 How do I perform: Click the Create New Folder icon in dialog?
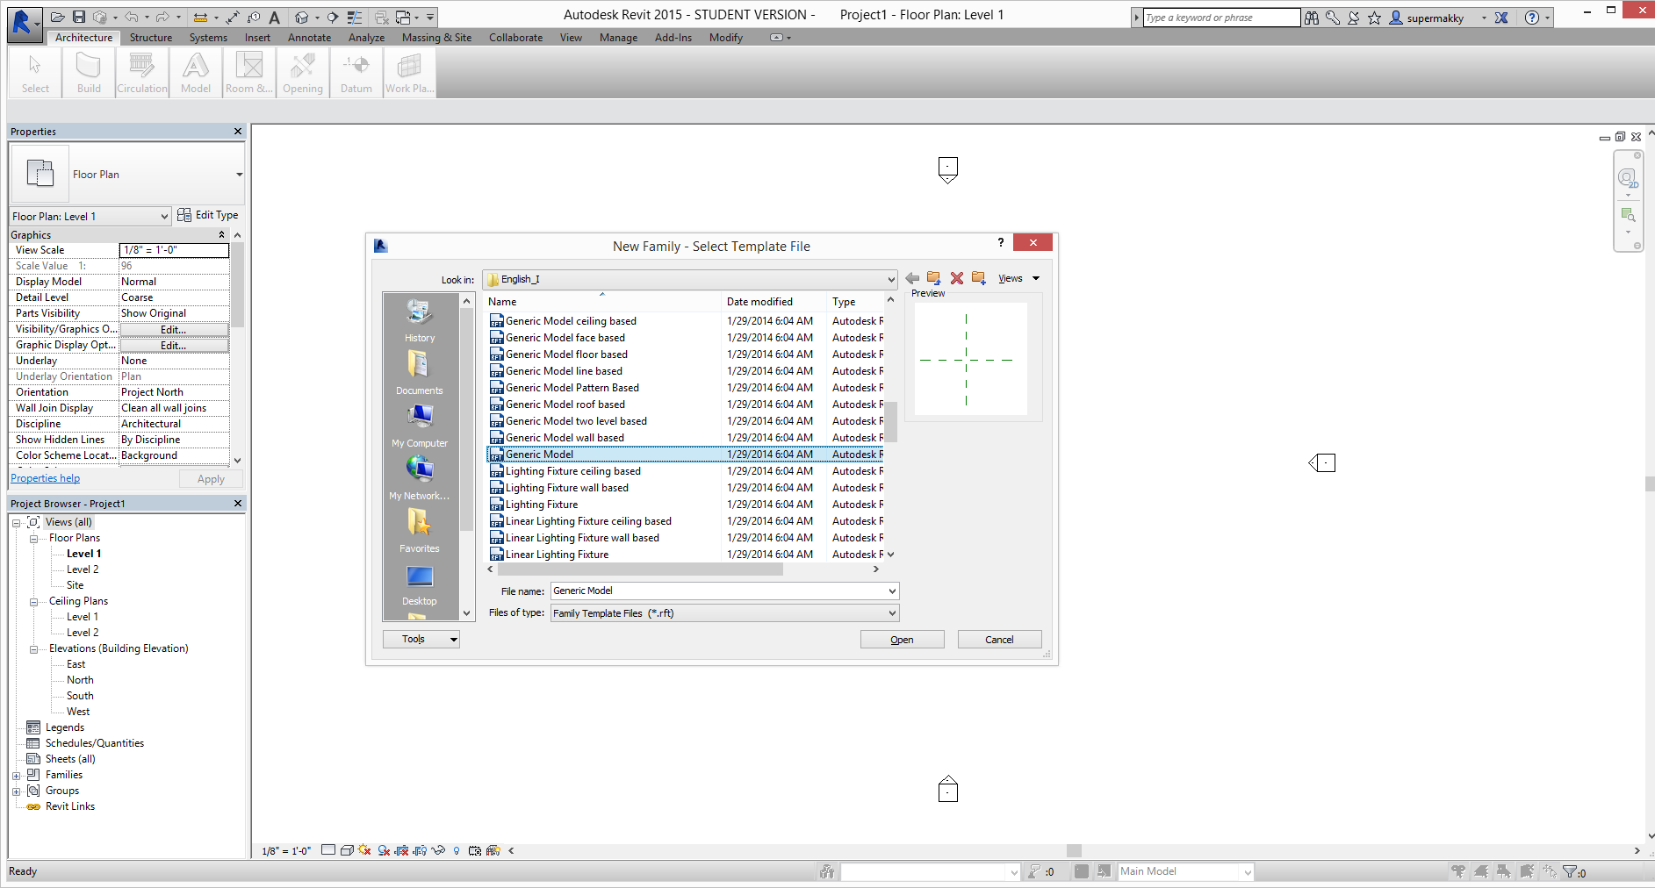tap(979, 278)
